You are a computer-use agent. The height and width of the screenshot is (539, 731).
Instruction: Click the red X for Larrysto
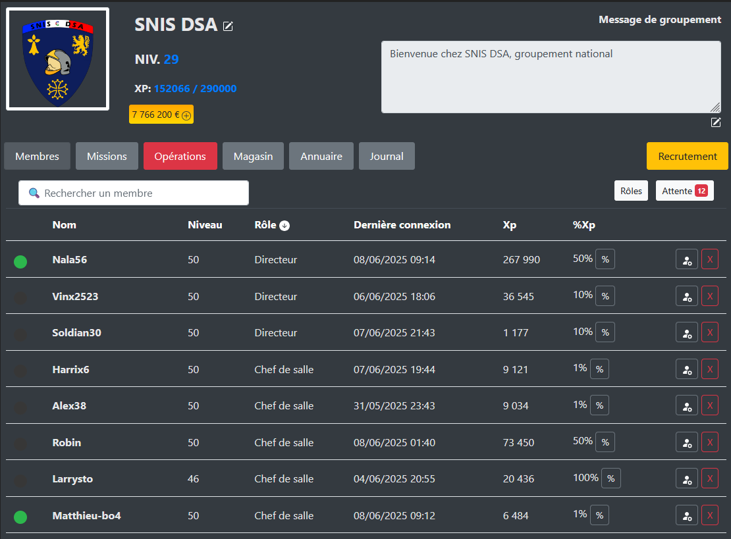(709, 478)
